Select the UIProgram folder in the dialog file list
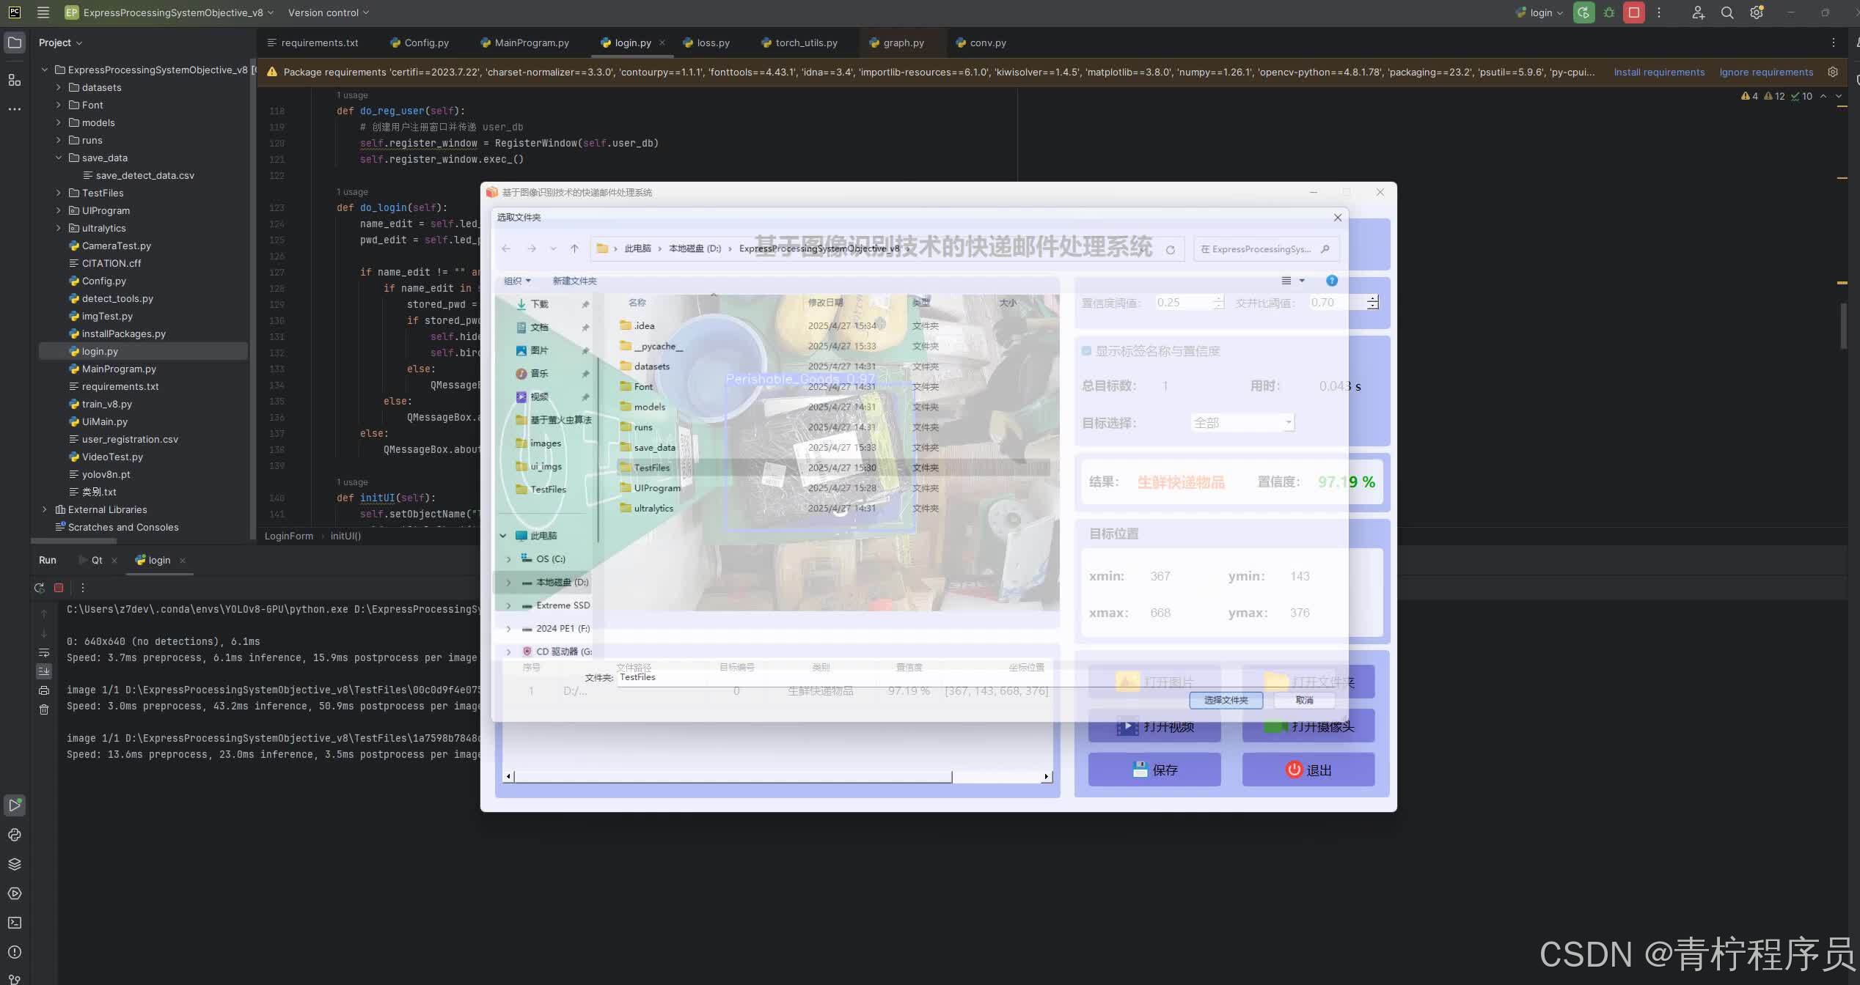The image size is (1860, 985). 656,488
